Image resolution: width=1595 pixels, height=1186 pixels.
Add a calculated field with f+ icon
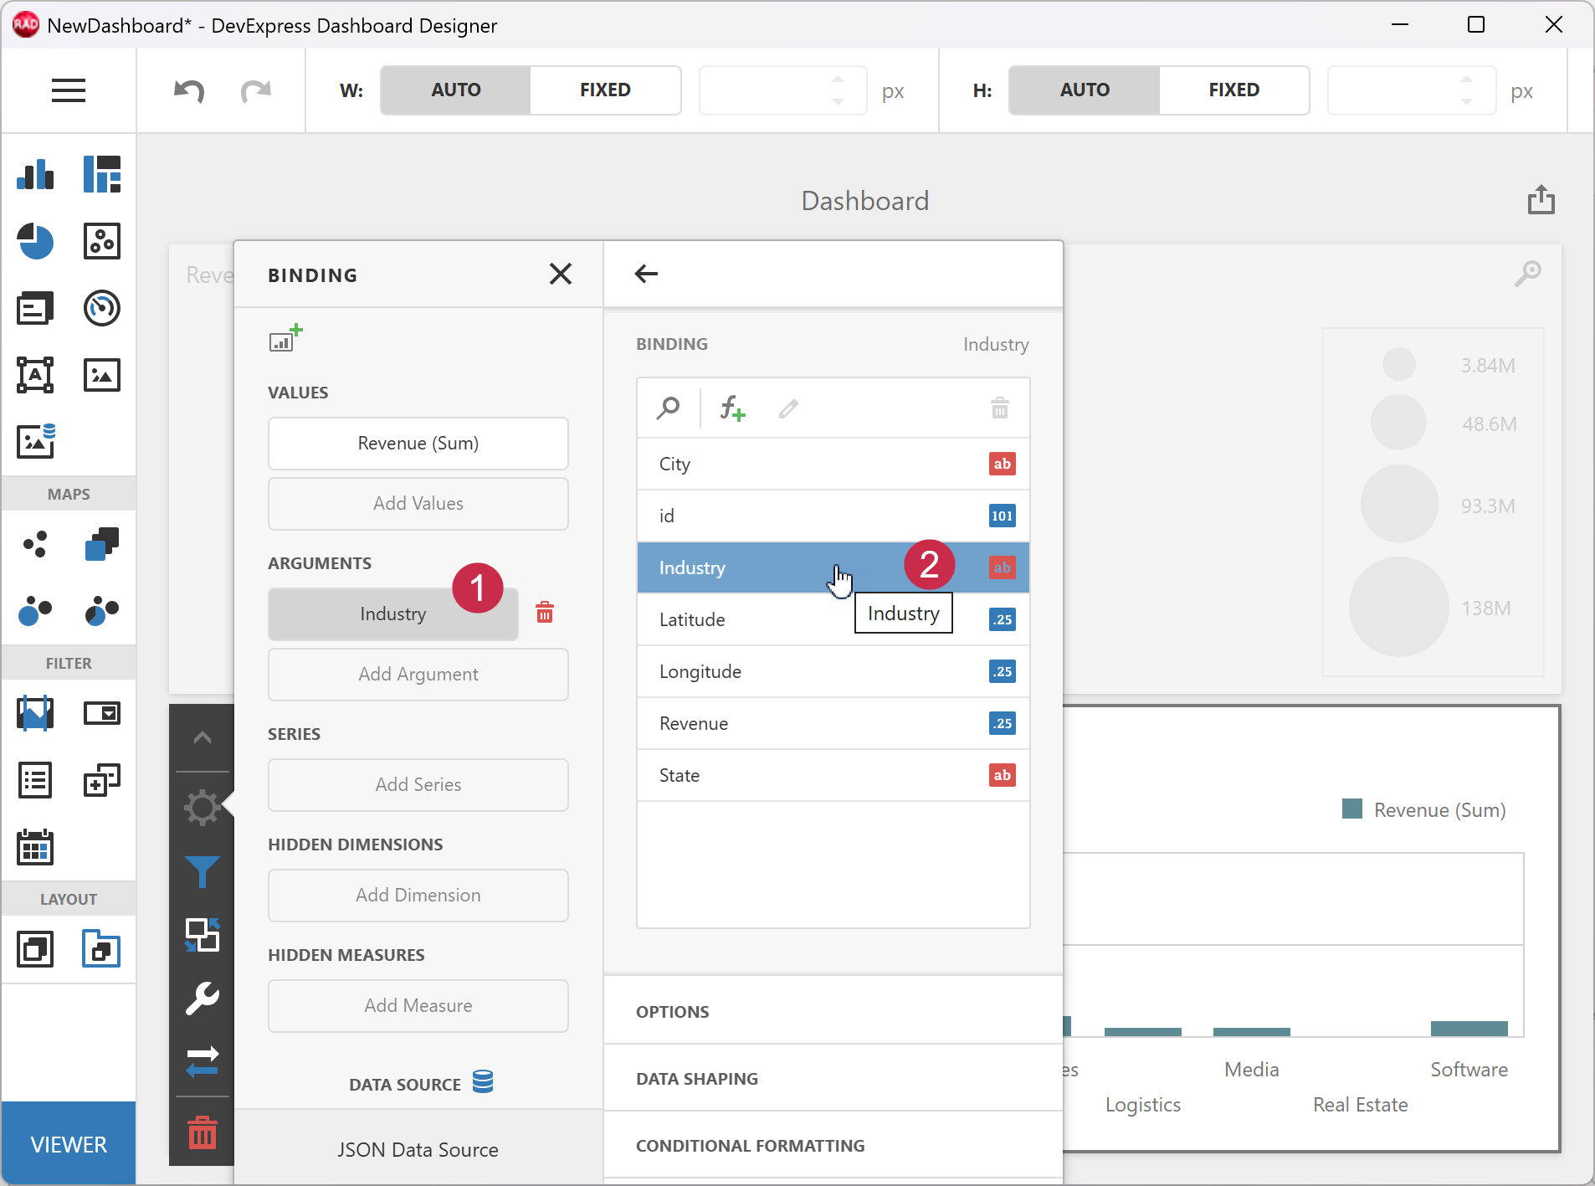(732, 408)
